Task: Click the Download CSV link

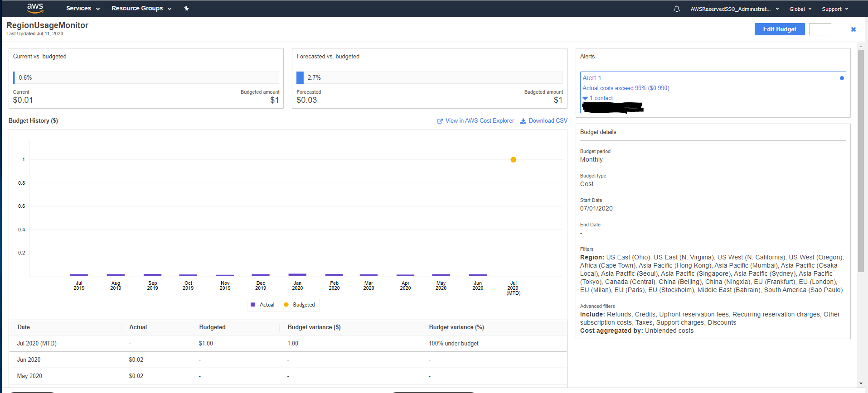Action: tap(544, 121)
